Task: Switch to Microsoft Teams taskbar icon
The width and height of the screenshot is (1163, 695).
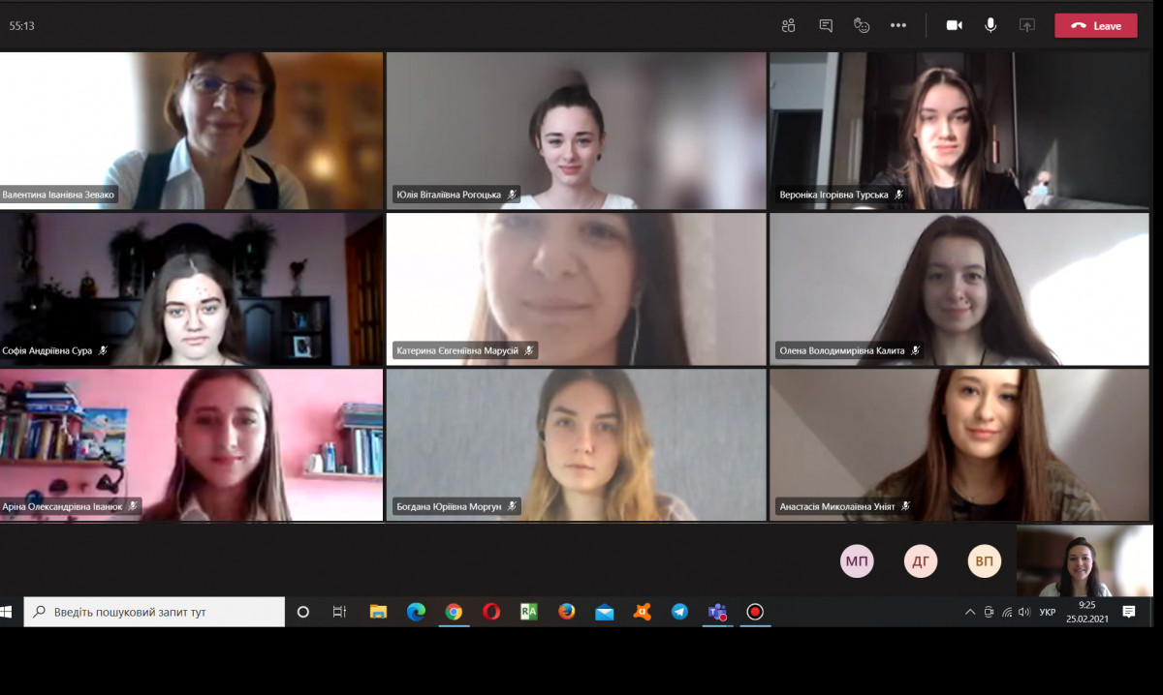Action: pos(717,612)
